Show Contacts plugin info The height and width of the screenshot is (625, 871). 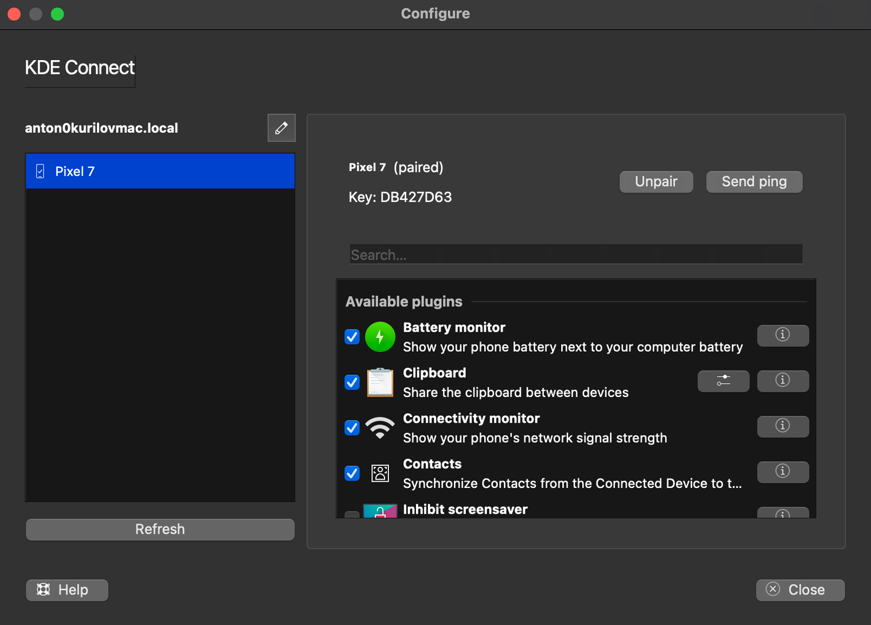783,471
